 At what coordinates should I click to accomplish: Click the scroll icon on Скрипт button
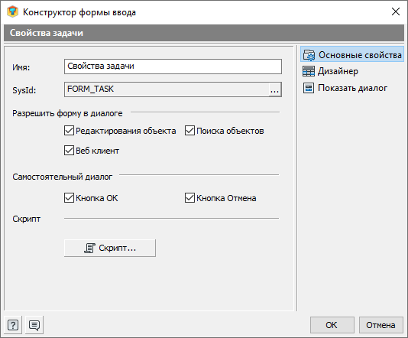pyautogui.click(x=89, y=249)
